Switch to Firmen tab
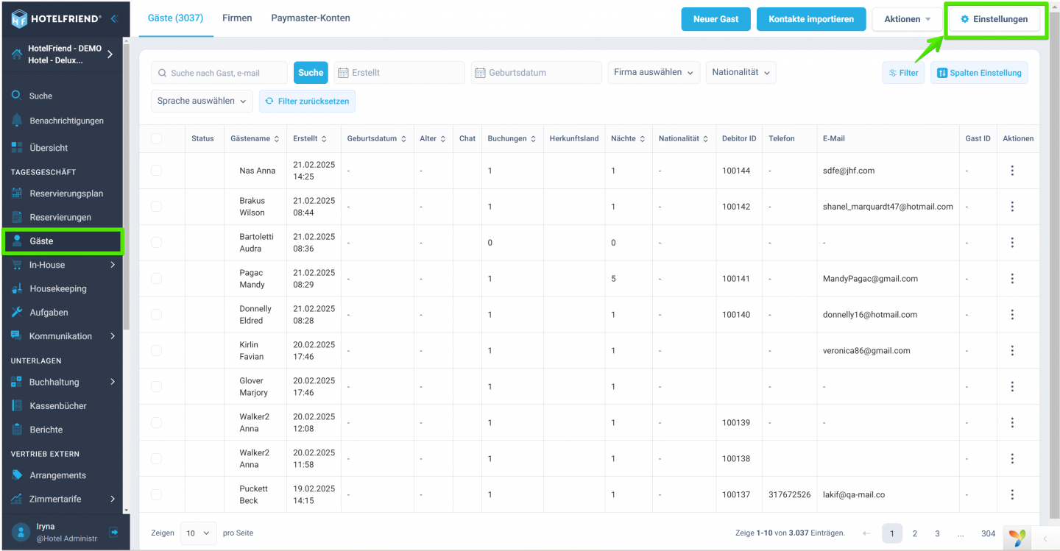Image resolution: width=1060 pixels, height=551 pixels. (x=237, y=18)
